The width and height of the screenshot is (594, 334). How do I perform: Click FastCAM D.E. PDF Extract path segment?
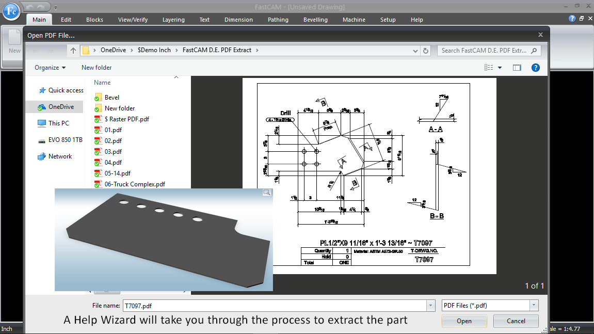pyautogui.click(x=217, y=50)
